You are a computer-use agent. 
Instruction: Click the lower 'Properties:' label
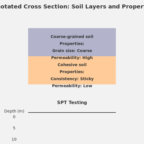click(72, 72)
